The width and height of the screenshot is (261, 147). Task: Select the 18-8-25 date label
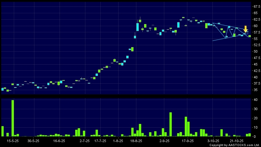click(x=136, y=141)
